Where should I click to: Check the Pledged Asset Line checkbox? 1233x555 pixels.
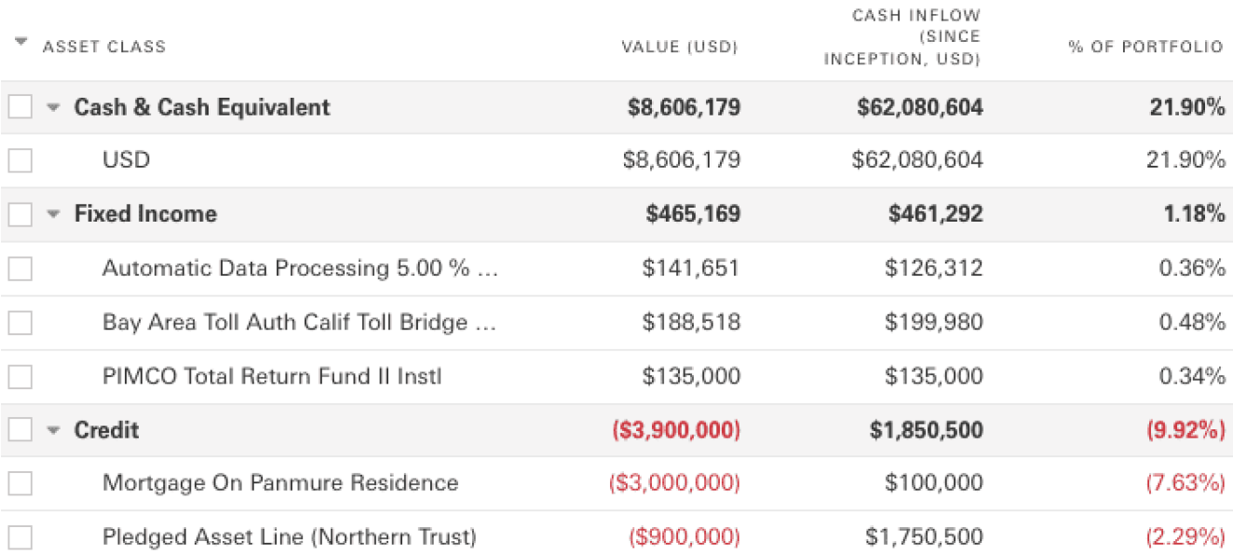coord(20,537)
